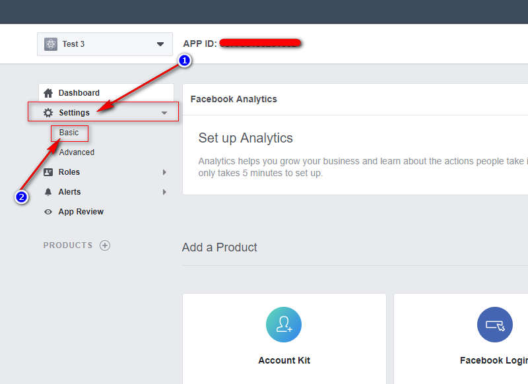This screenshot has width=528, height=384.
Task: Collapse the Settings menu arrow
Action: tap(164, 113)
